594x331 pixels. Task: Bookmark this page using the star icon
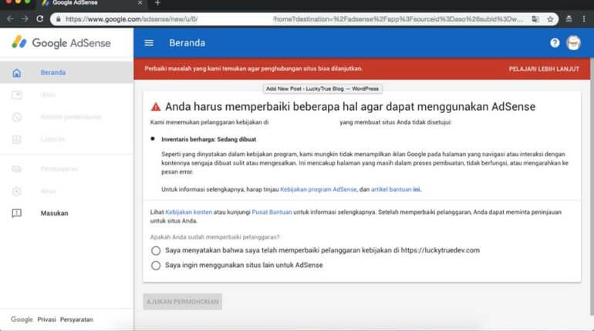tap(549, 18)
